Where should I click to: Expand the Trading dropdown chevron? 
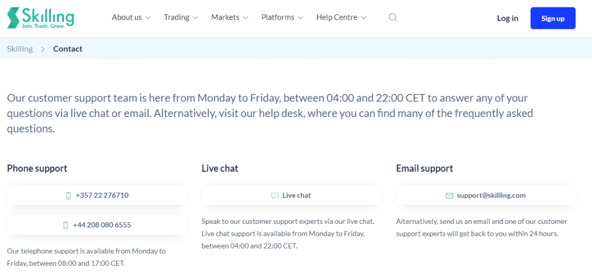coord(195,18)
